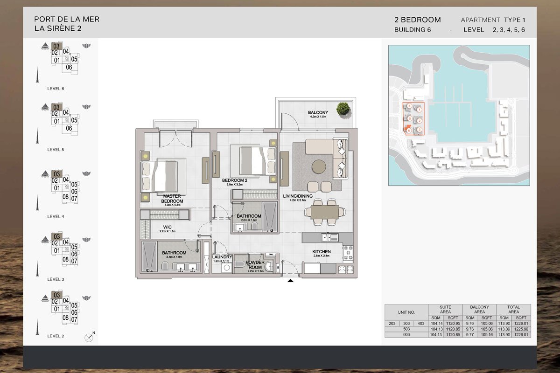
Task: Select unit 08 on the Level 3 plan
Action: tap(66, 260)
